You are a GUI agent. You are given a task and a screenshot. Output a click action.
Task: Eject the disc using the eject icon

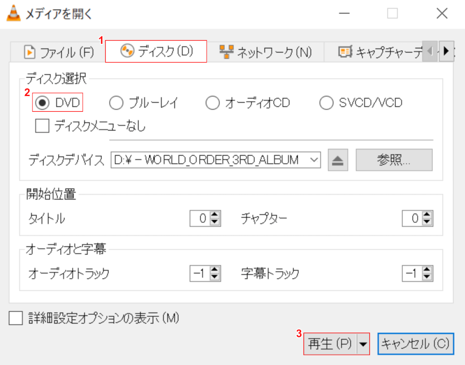(x=337, y=160)
